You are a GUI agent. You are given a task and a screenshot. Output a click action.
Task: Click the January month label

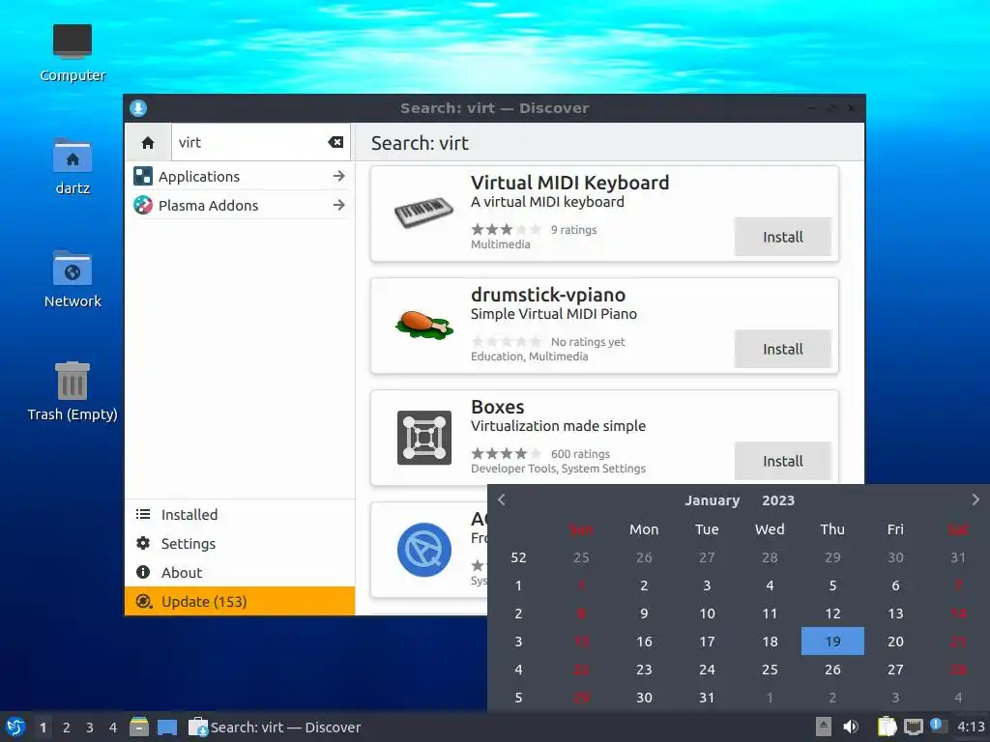[713, 500]
